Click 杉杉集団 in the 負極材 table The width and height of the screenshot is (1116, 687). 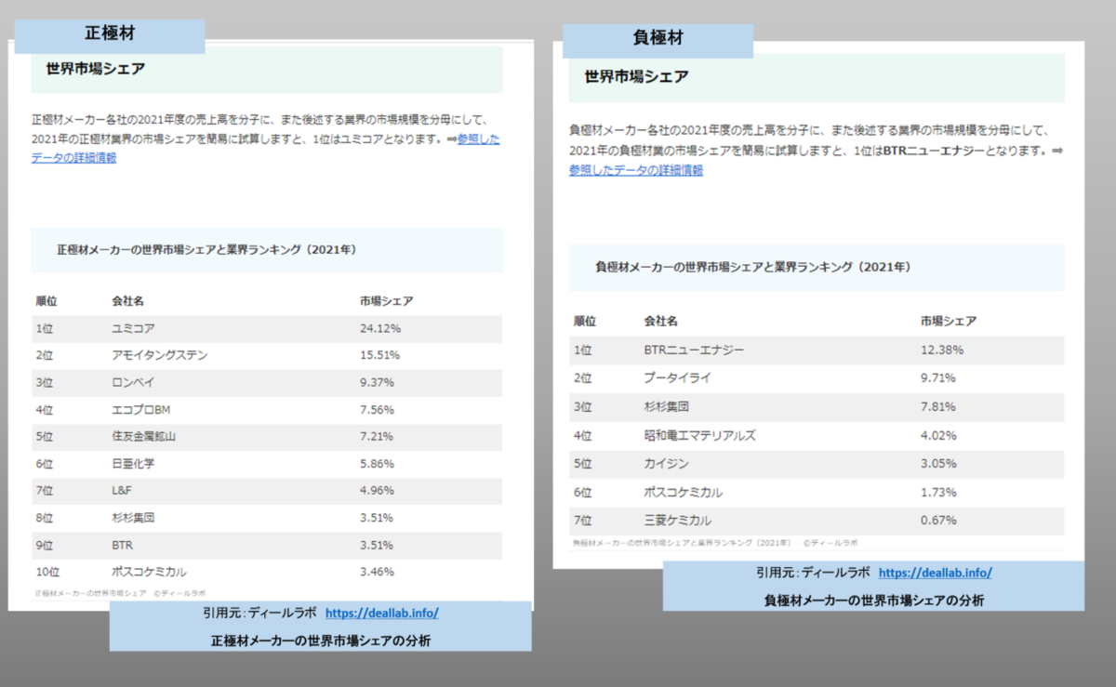(x=666, y=407)
